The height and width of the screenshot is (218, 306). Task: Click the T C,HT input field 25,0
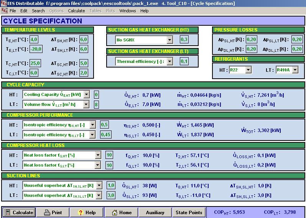point(35,63)
